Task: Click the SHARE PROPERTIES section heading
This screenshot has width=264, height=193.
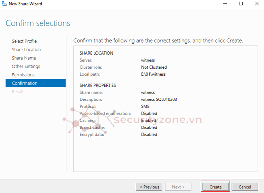Action: click(x=98, y=86)
